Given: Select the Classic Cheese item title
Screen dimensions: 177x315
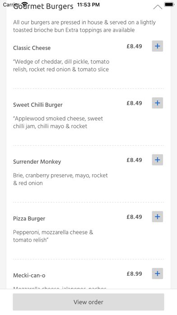Looking at the screenshot, I should coord(32,48).
